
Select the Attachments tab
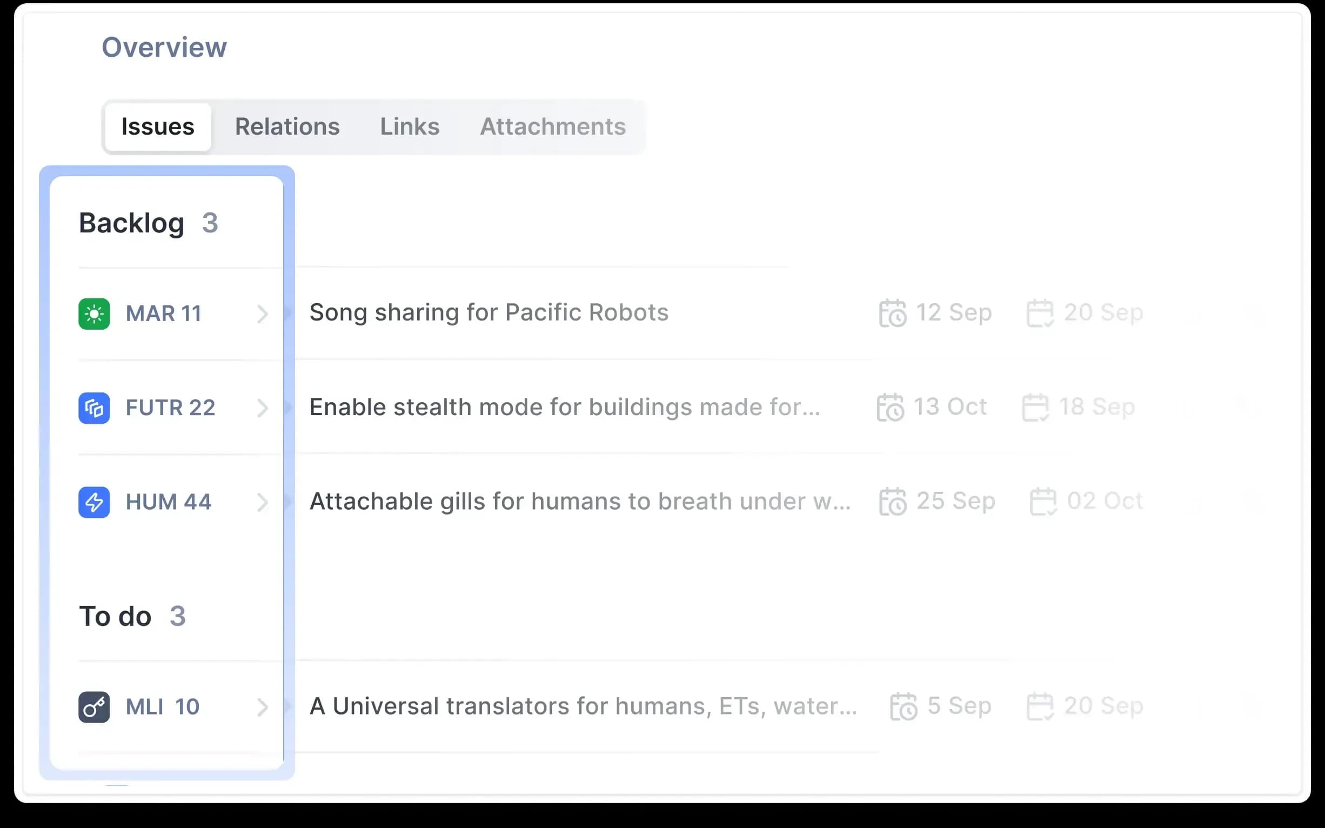(552, 126)
